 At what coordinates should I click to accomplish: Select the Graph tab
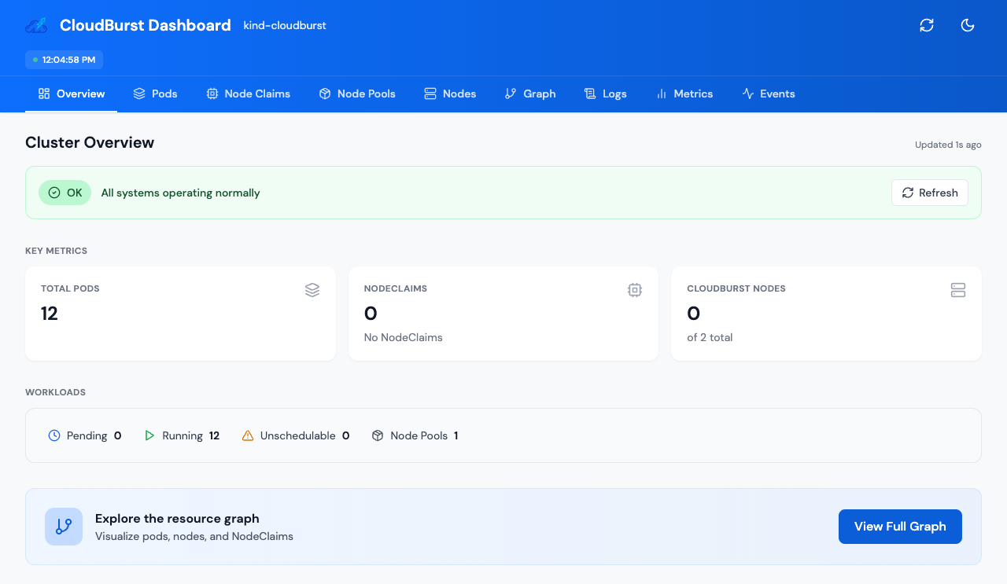pos(530,94)
